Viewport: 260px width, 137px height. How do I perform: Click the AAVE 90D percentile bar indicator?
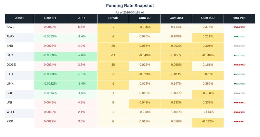(239, 27)
